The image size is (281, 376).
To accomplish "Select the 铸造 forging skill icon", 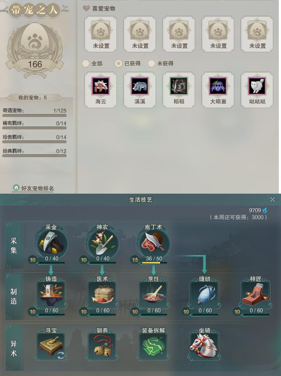I will coord(51,295).
